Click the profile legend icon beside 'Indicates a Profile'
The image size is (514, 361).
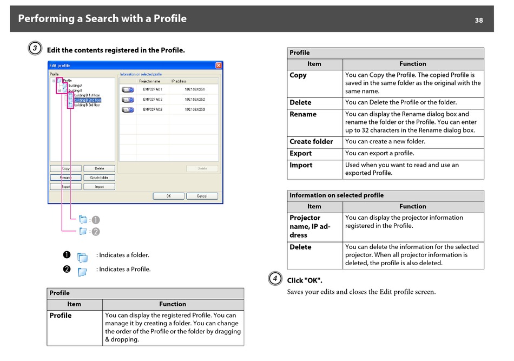pos(82,272)
